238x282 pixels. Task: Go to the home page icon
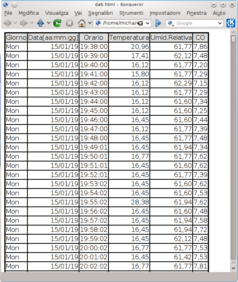tap(82, 23)
